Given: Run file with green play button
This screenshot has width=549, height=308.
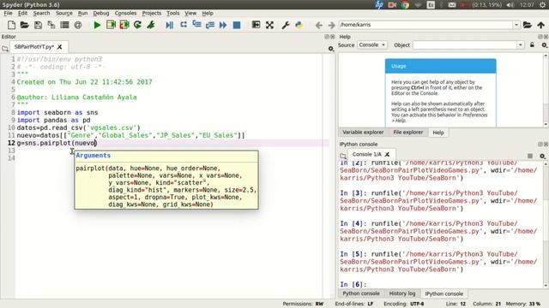Looking at the screenshot, I should click(97, 25).
